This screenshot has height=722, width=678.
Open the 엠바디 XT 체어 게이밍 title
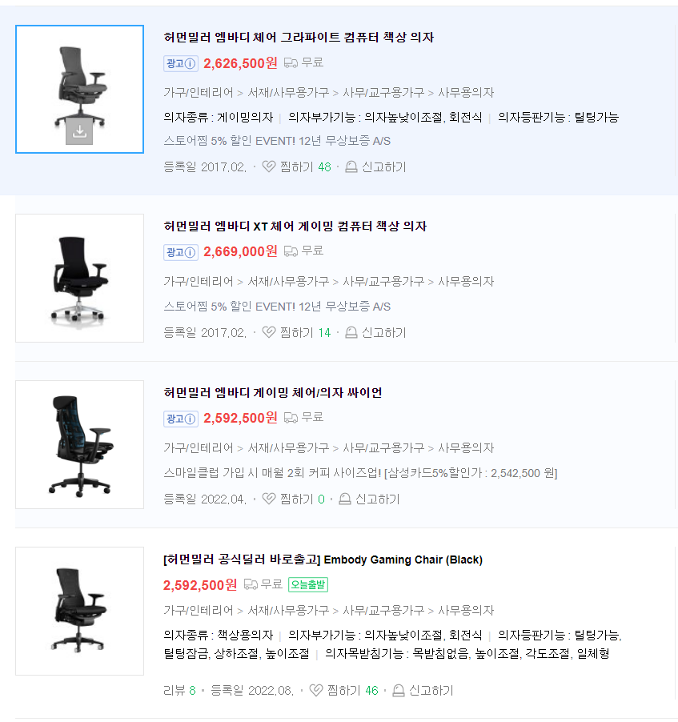(x=295, y=226)
